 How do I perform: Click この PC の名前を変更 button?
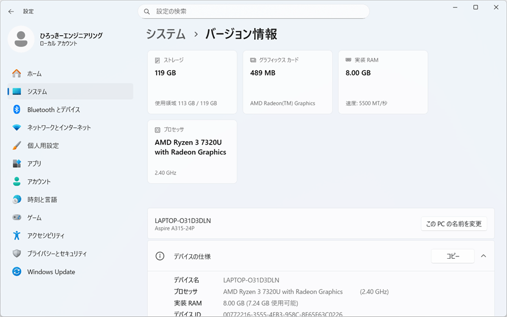[453, 224]
